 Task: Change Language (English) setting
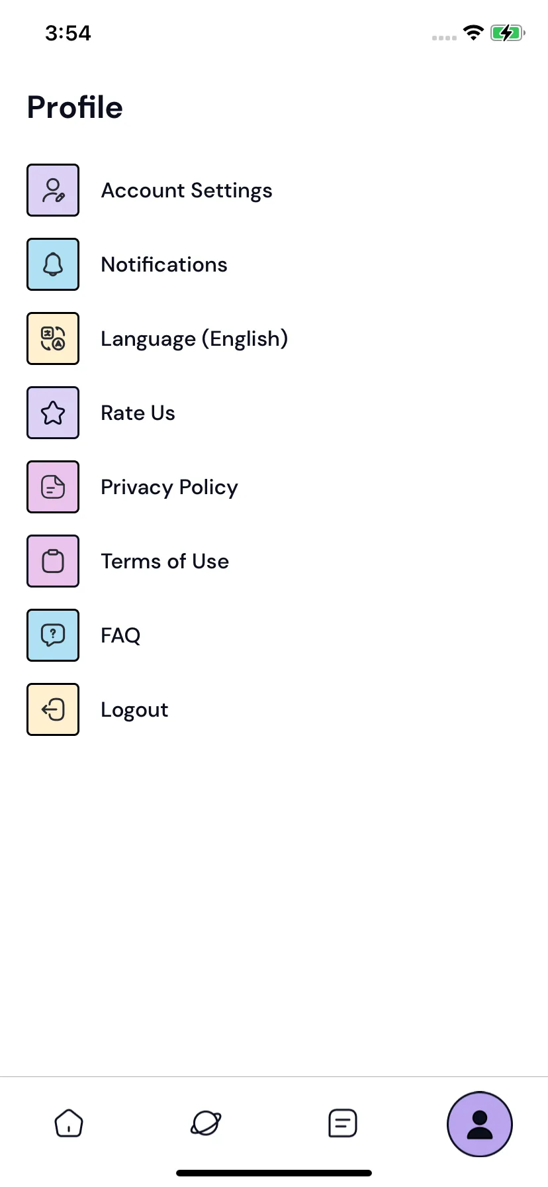click(195, 339)
